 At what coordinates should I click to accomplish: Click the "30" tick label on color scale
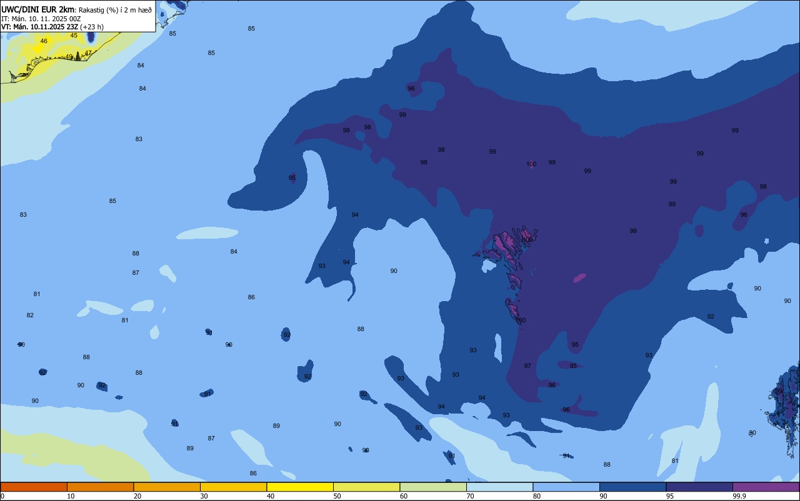[204, 496]
